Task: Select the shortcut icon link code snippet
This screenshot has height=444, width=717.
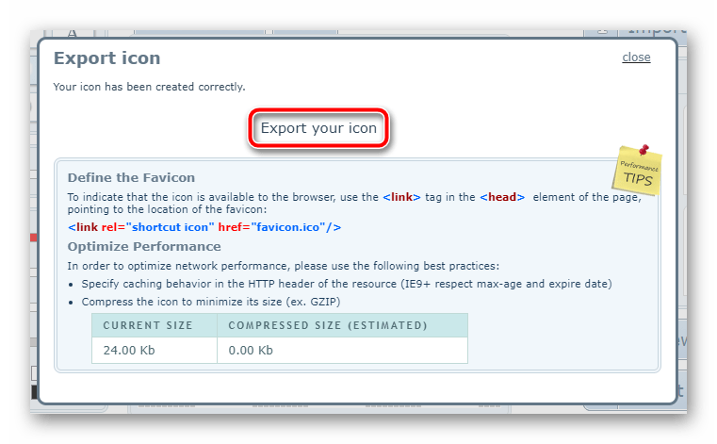Action: tap(204, 227)
